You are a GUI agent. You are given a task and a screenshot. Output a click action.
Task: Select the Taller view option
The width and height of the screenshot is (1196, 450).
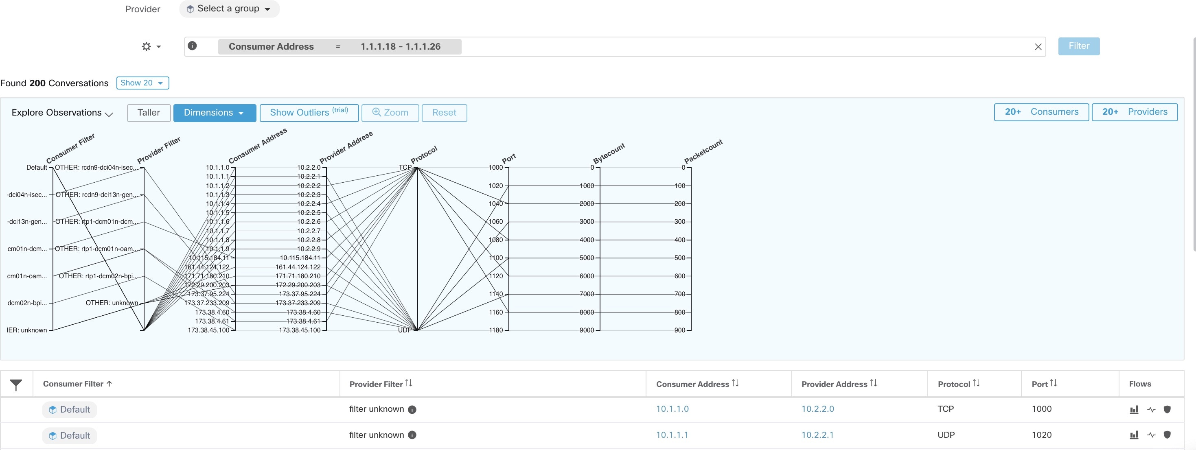pos(148,112)
